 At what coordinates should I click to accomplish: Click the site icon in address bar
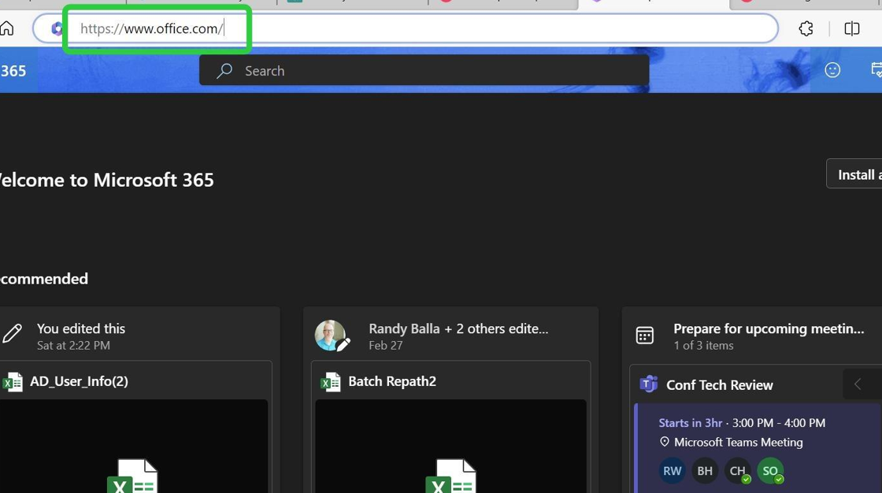[56, 29]
